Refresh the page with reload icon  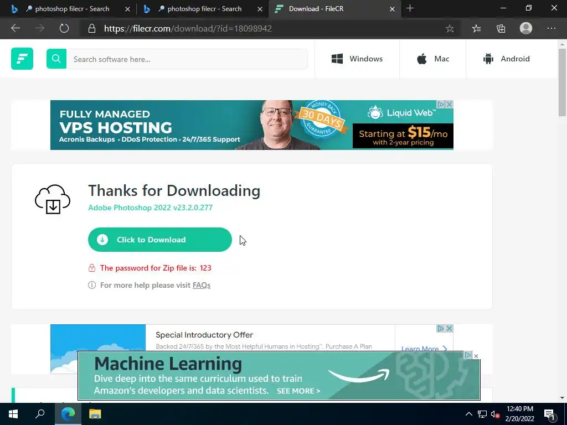coord(64,29)
